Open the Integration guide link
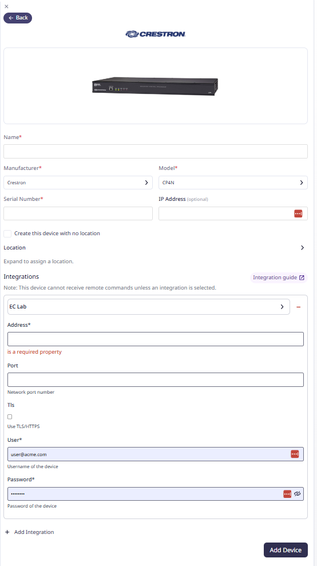 pyautogui.click(x=278, y=278)
